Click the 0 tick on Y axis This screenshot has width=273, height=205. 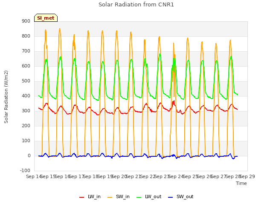29,156
